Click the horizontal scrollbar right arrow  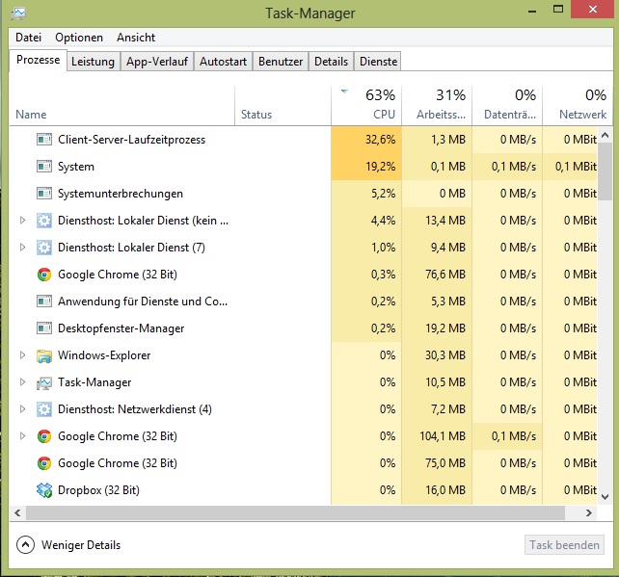(589, 512)
